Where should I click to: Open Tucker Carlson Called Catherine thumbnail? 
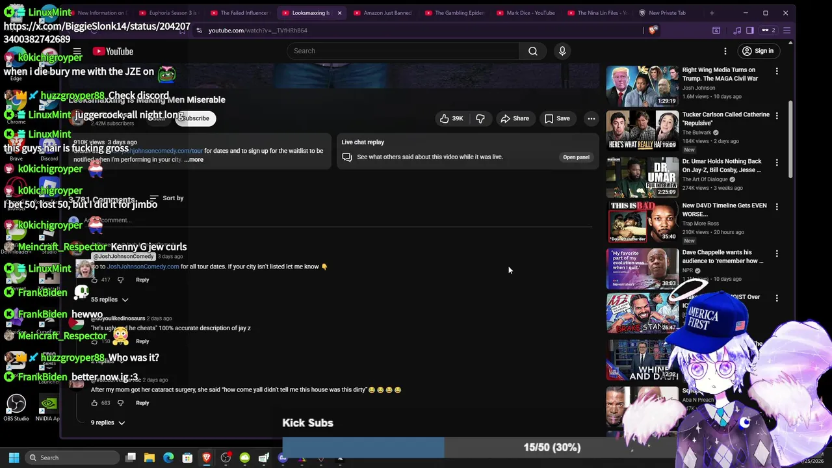click(x=642, y=130)
